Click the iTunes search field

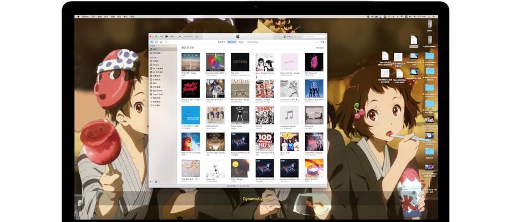coord(313,37)
